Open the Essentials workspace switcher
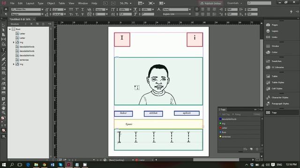The height and width of the screenshot is (168, 300). (234, 3)
